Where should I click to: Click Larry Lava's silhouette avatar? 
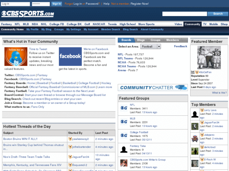(x=195, y=114)
